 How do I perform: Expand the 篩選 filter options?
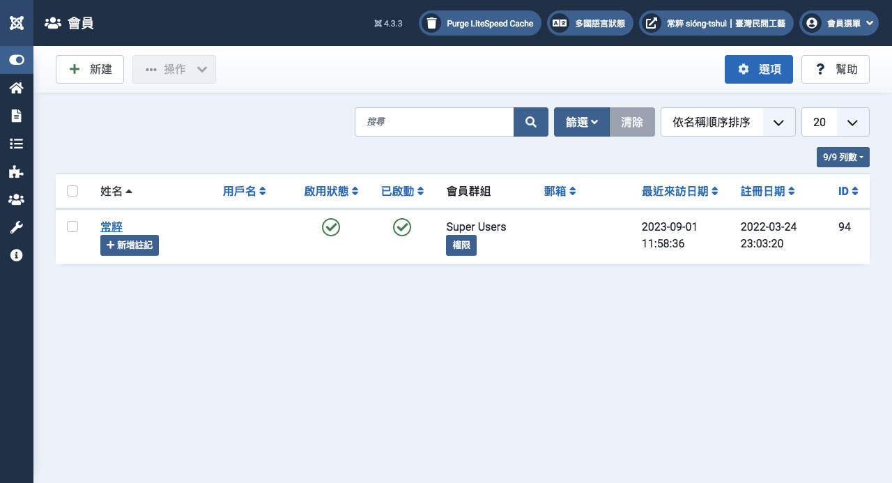[x=582, y=122]
